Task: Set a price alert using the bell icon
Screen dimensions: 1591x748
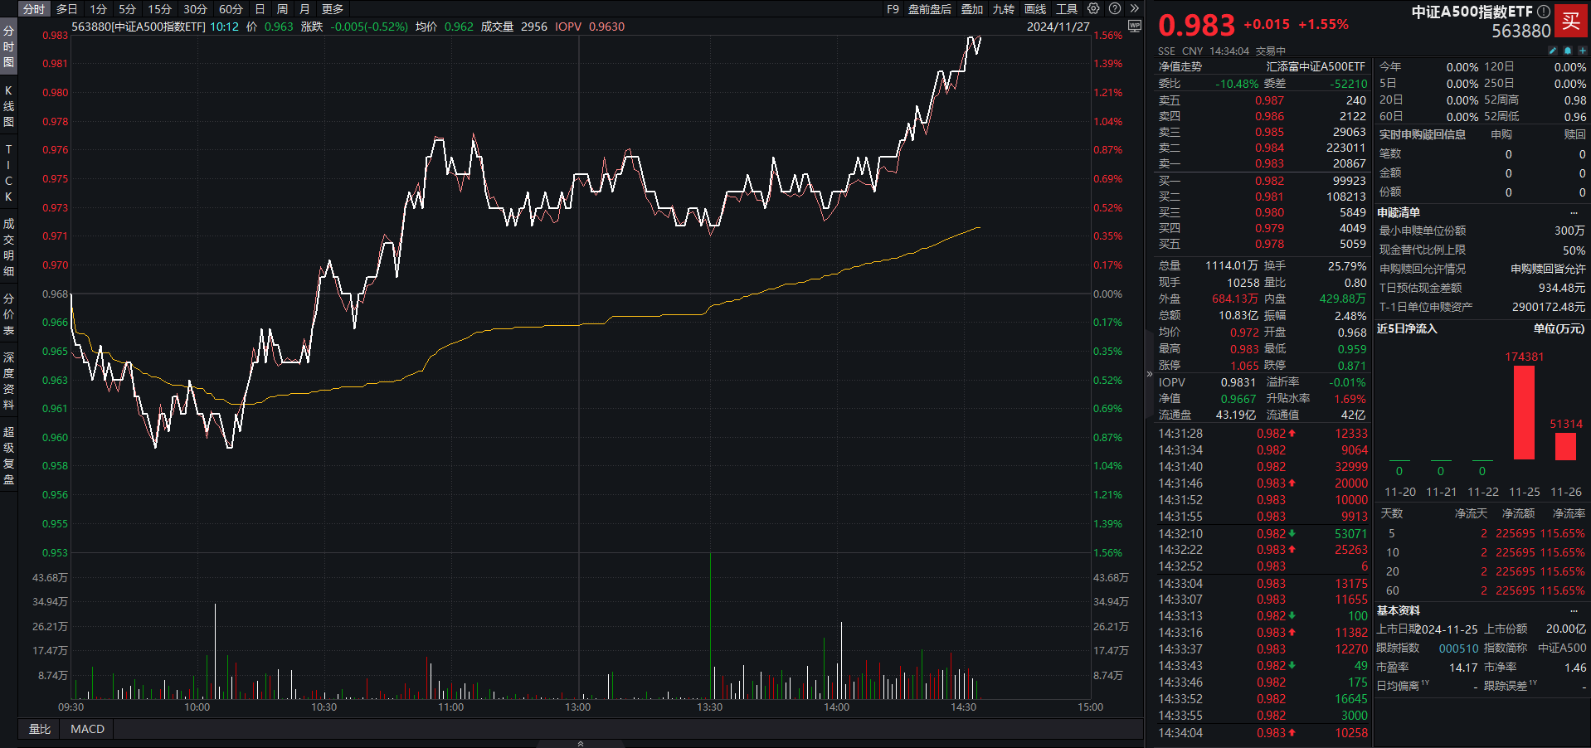Action: [x=1568, y=51]
